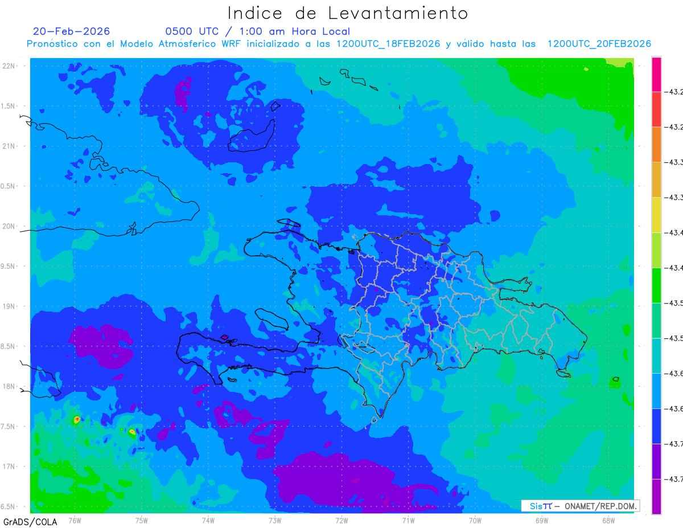Click the '73W' longitude label
This screenshot has width=683, height=528.
(275, 520)
